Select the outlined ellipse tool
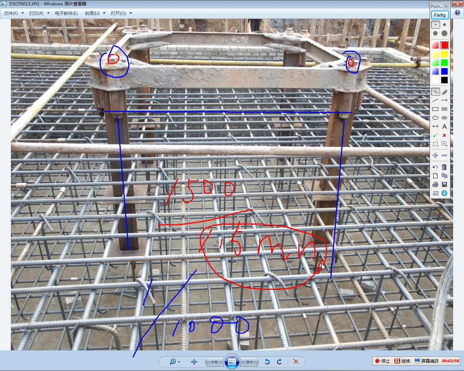This screenshot has height=371, width=464. (435, 118)
